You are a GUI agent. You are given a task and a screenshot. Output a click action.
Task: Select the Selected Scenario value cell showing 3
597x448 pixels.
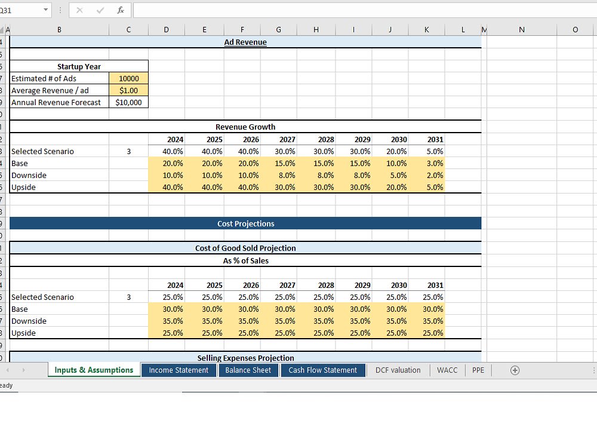point(128,151)
